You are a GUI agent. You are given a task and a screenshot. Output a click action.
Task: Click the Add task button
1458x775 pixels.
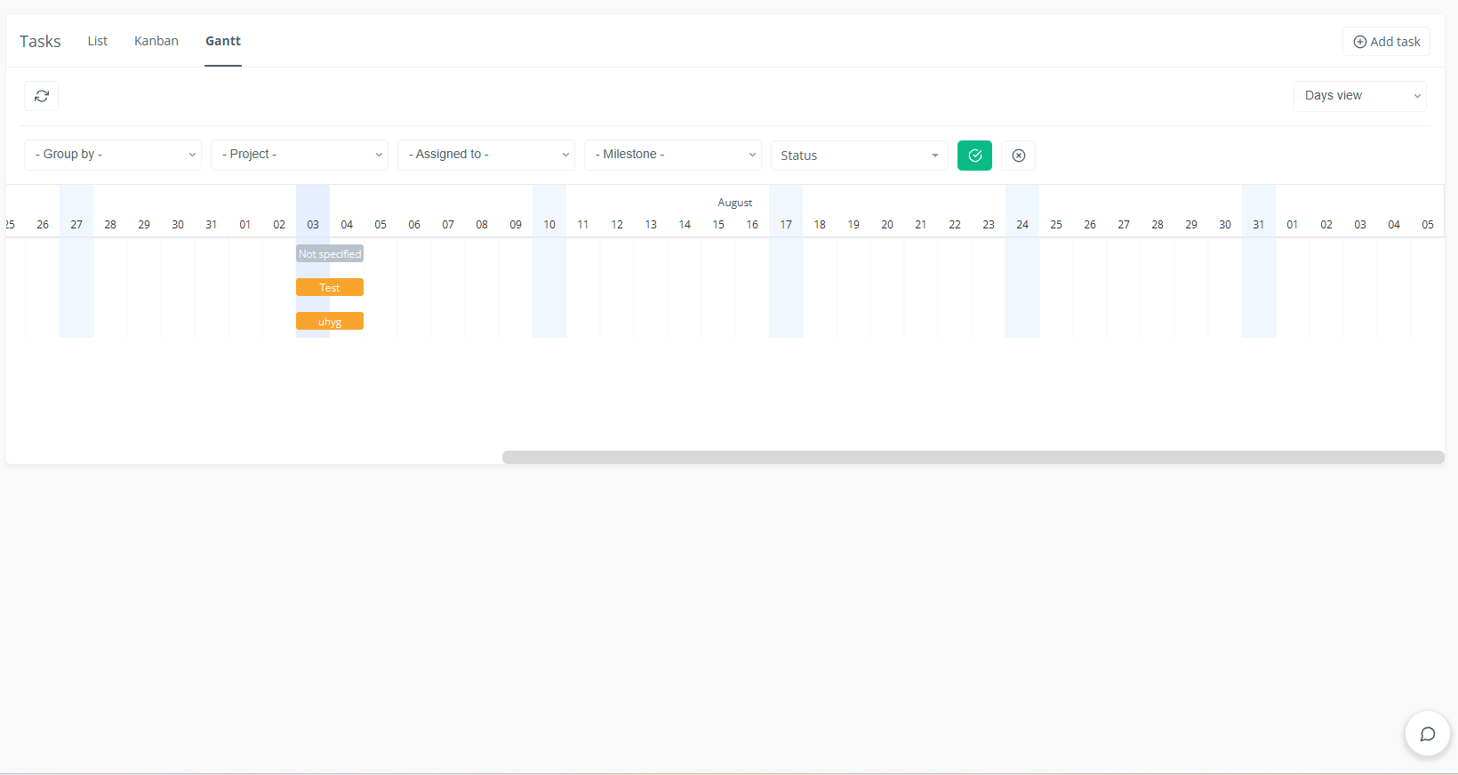(x=1386, y=42)
